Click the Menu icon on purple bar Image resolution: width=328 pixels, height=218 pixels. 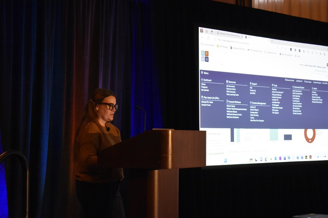click(x=202, y=72)
